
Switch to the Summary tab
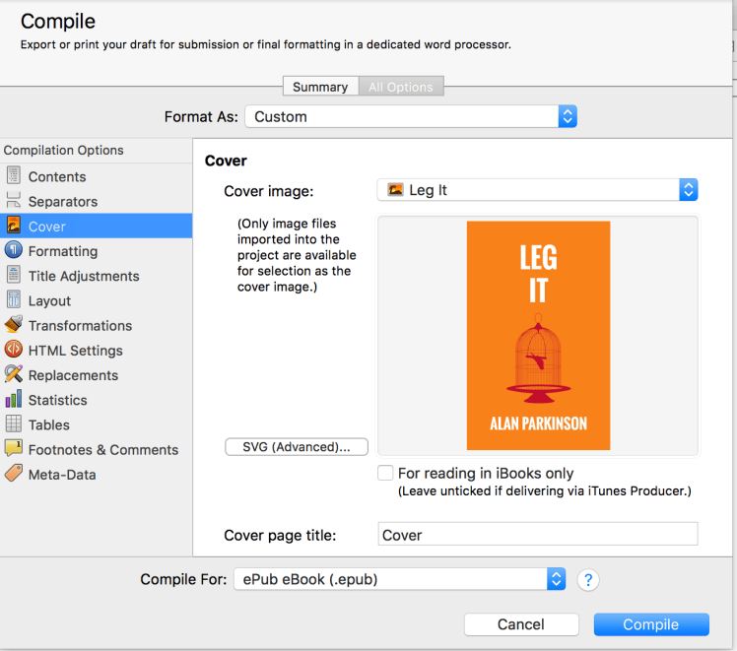pos(320,87)
